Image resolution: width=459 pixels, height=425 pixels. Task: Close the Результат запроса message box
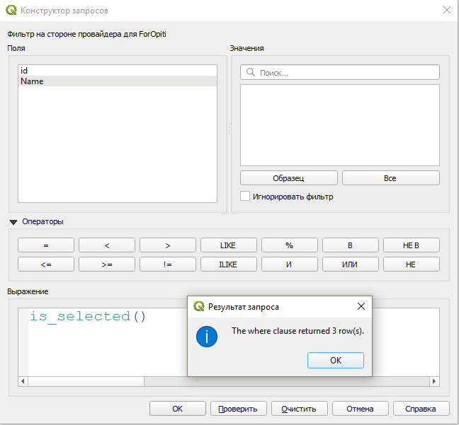click(361, 306)
